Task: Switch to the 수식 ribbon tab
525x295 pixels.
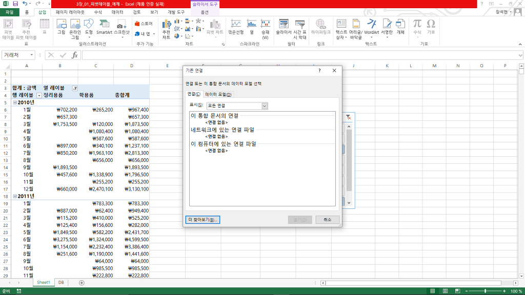Action: coord(98,12)
